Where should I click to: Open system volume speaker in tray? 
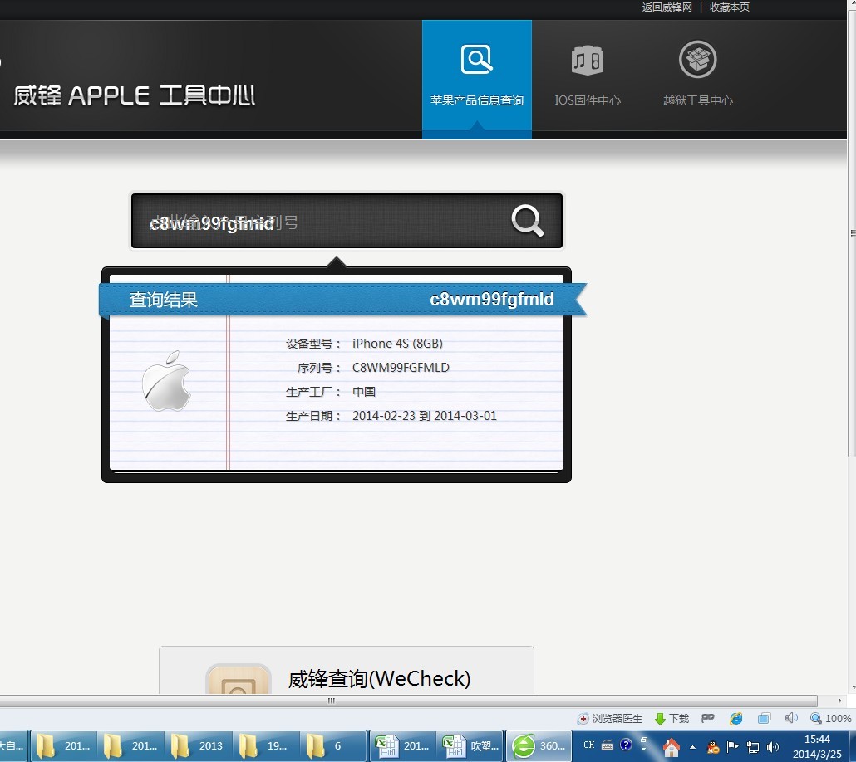coord(773,746)
